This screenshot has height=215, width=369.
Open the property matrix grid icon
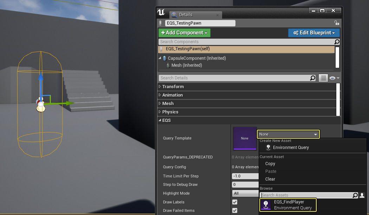click(323, 78)
